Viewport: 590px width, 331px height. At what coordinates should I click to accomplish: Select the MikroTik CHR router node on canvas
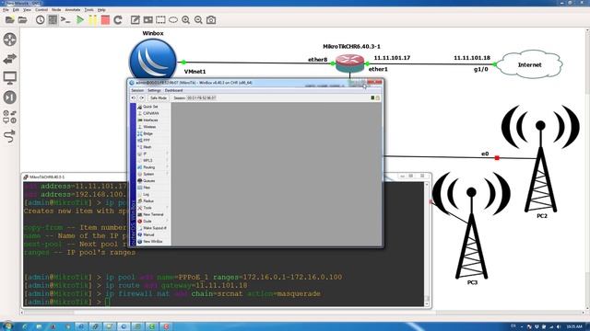pyautogui.click(x=350, y=63)
